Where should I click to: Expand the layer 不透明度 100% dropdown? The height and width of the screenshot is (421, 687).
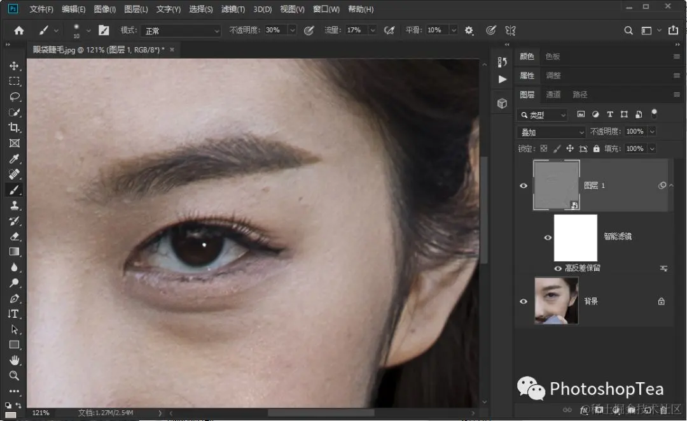coord(651,132)
